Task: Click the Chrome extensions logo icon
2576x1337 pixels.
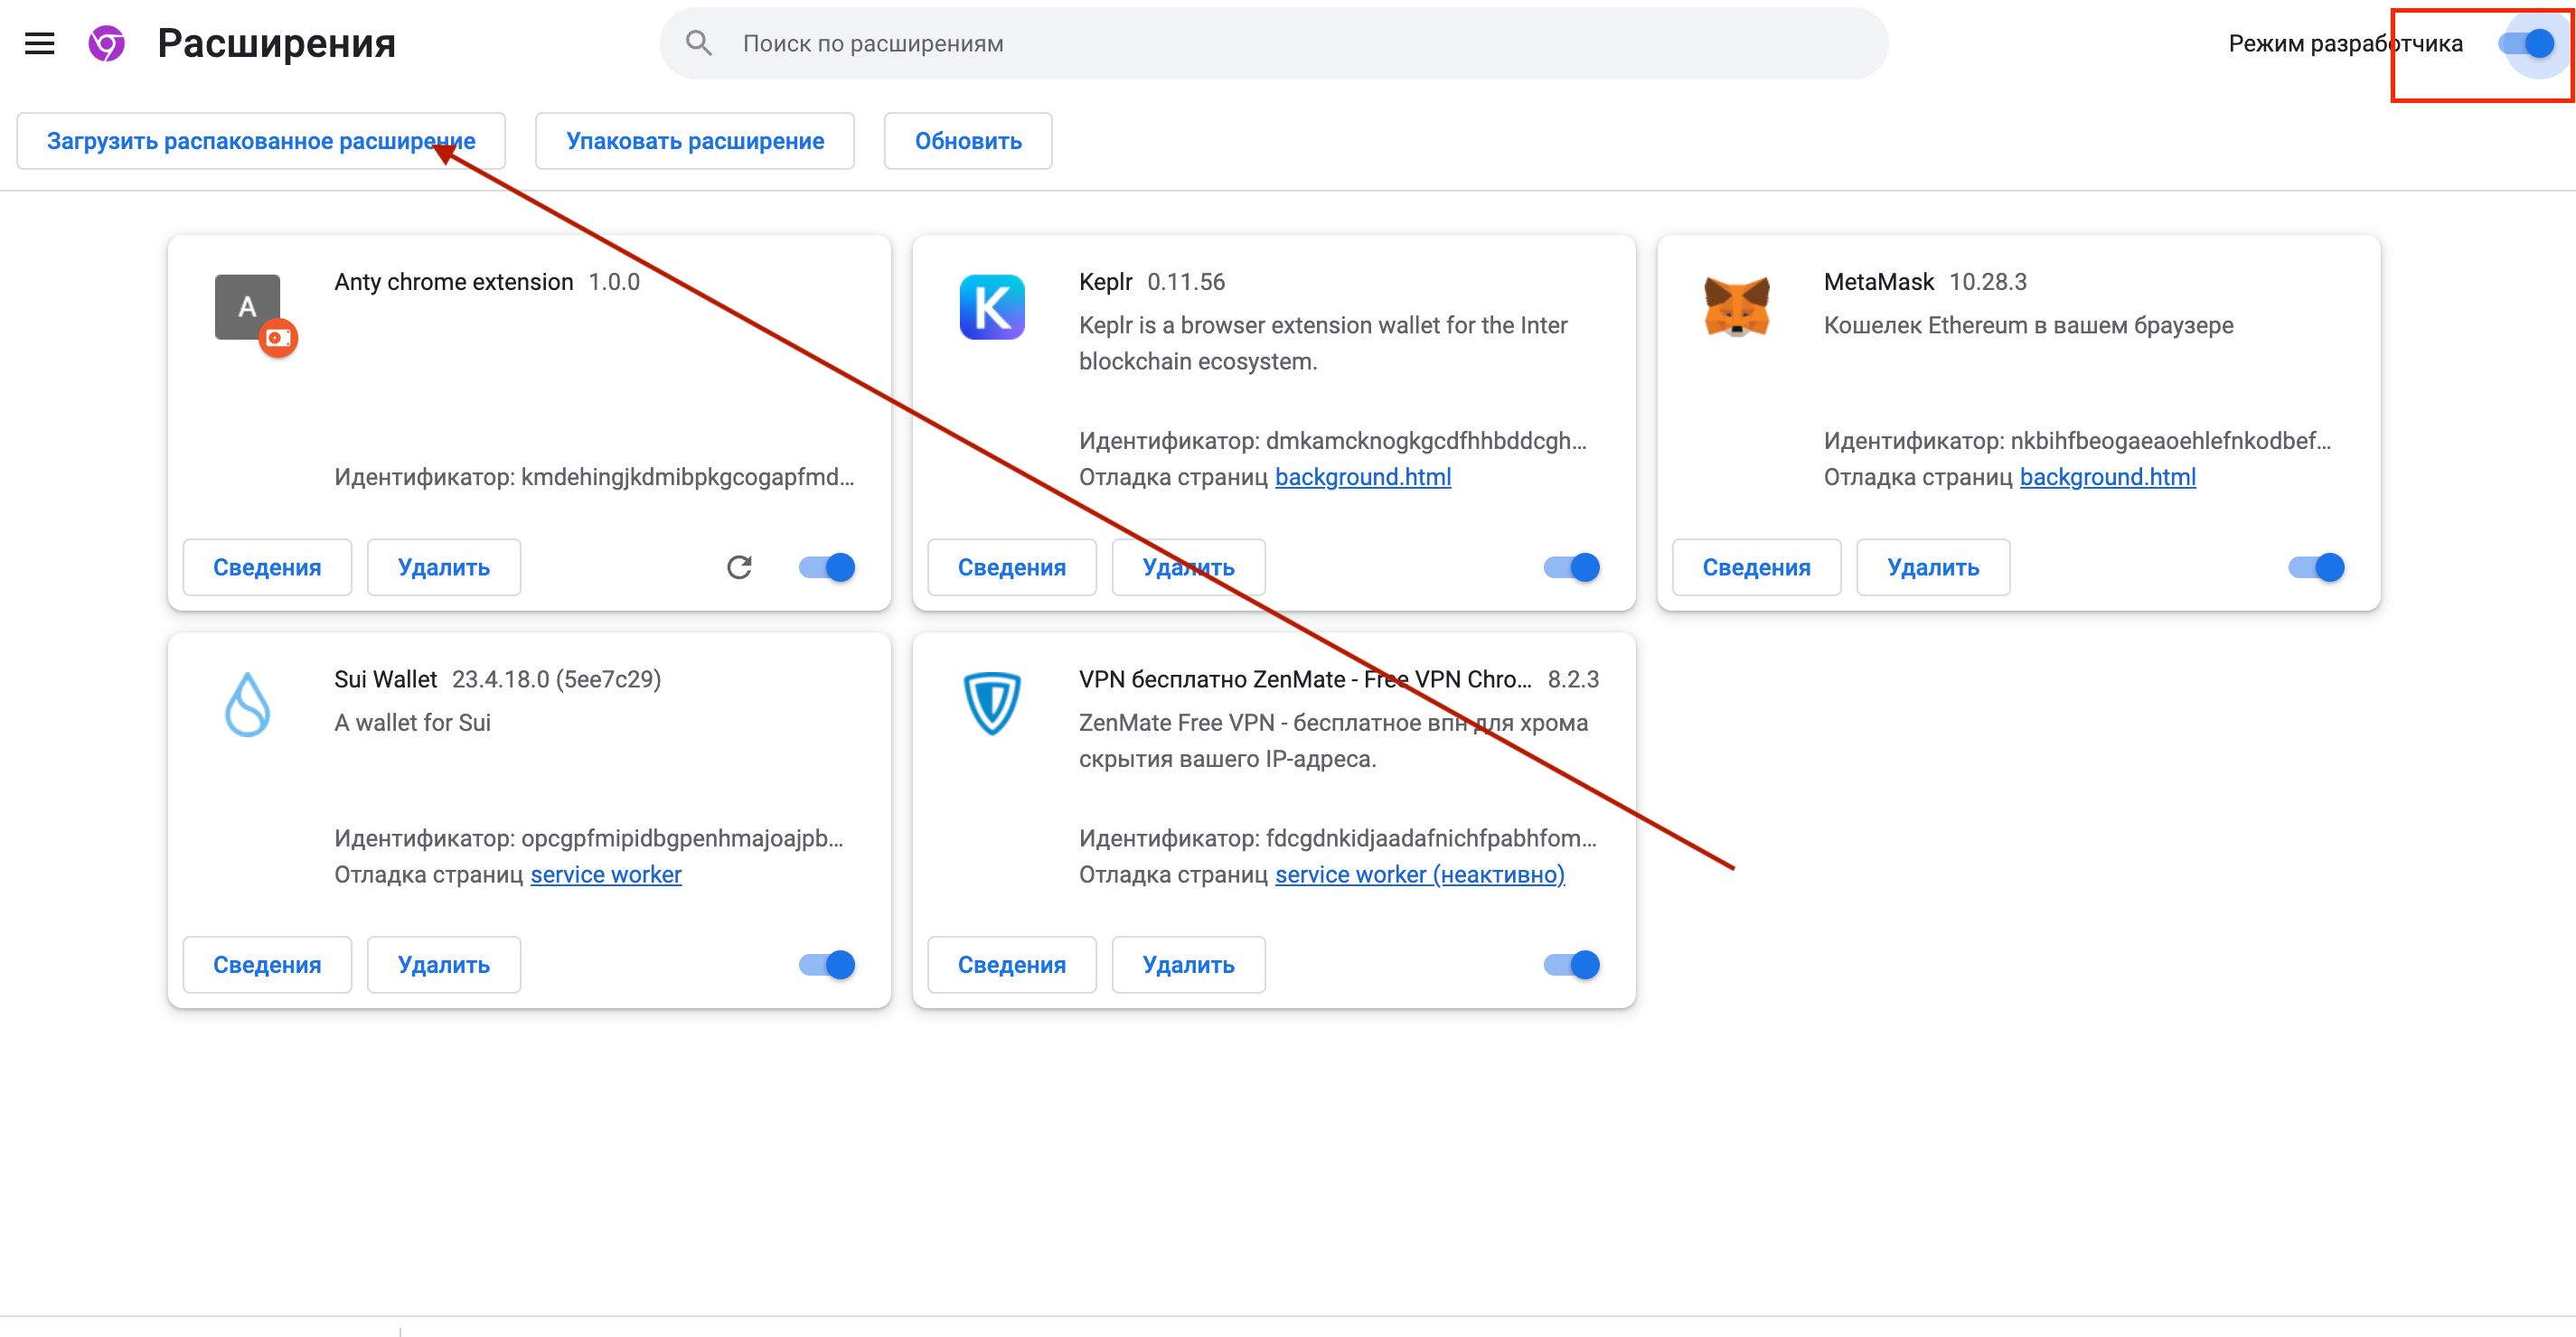Action: pos(107,43)
